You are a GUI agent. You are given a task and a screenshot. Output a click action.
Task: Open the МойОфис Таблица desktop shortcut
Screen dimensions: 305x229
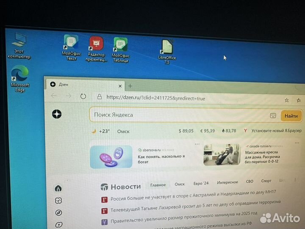coord(121,50)
